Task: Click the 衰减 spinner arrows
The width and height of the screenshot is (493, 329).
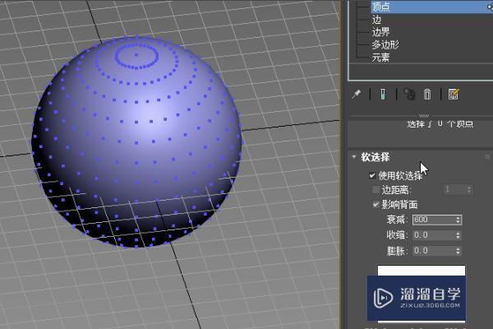Action: [458, 220]
